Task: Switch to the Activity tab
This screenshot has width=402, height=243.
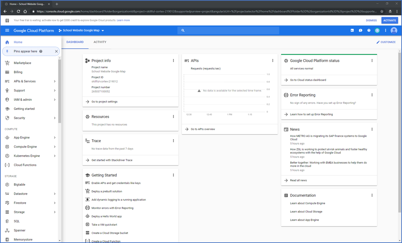Action: (x=100, y=42)
